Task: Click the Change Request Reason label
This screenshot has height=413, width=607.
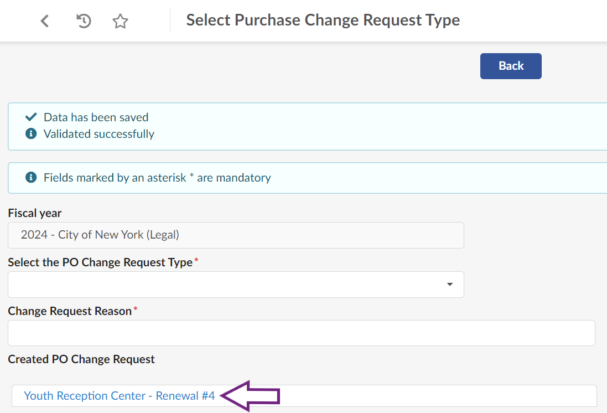Action: [x=70, y=311]
